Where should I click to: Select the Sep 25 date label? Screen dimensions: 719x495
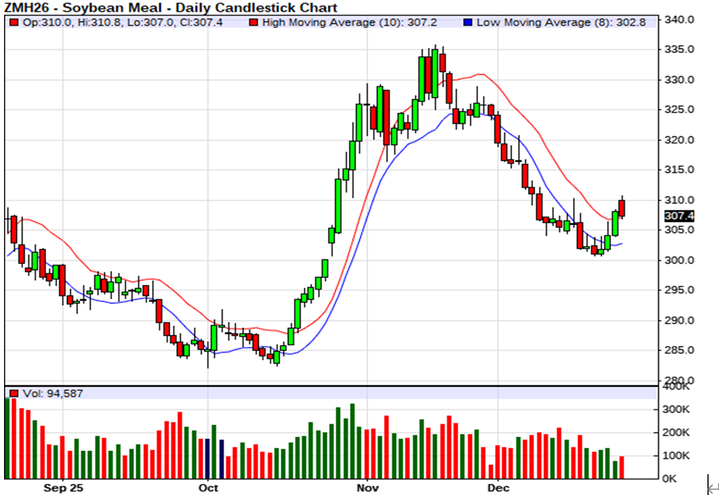(62, 488)
